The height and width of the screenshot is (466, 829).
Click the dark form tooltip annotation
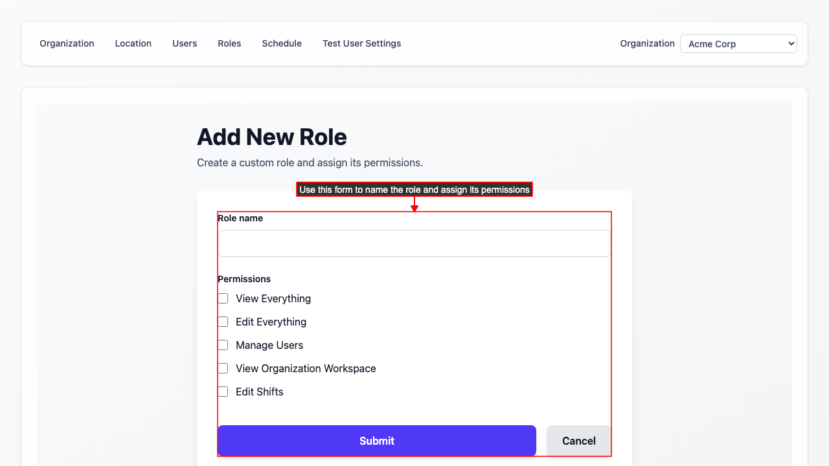coord(414,190)
